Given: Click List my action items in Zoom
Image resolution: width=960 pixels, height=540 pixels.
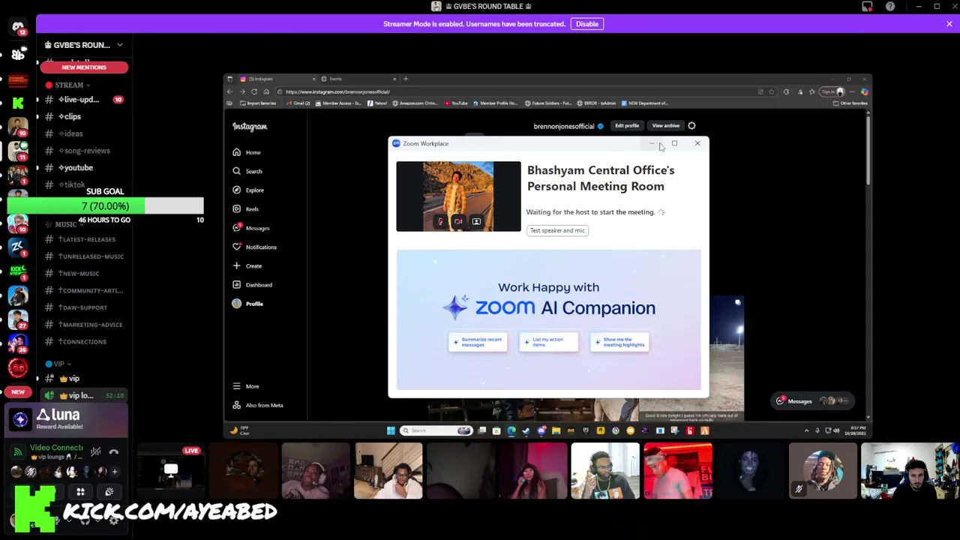Looking at the screenshot, I should (x=548, y=342).
